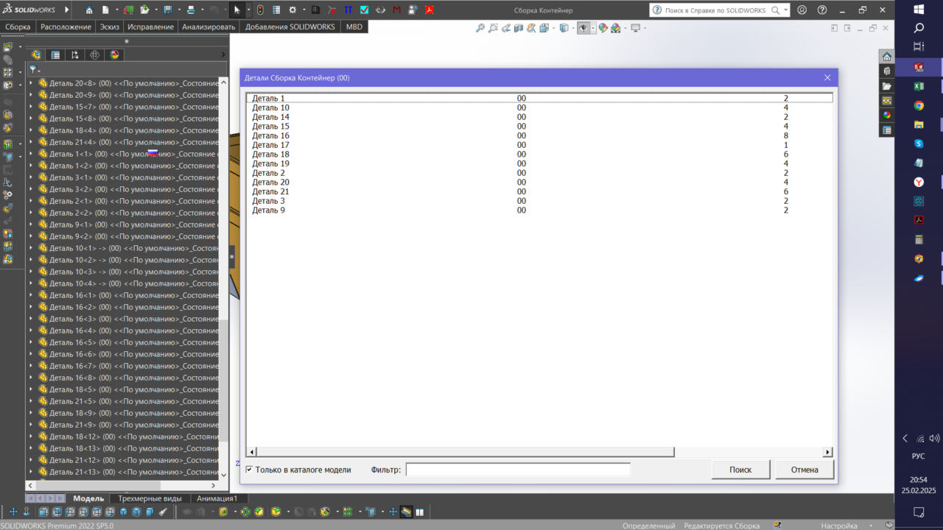Click the Save floppy disk icon
943x530 pixels.
pos(167,10)
